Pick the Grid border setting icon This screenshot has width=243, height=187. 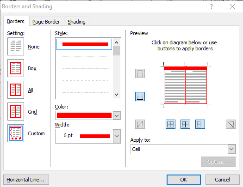[16, 111]
